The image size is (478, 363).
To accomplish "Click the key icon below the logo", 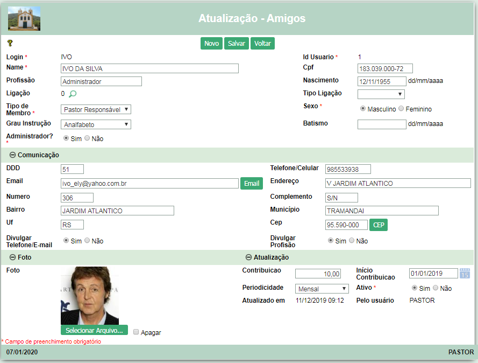I will [10, 43].
